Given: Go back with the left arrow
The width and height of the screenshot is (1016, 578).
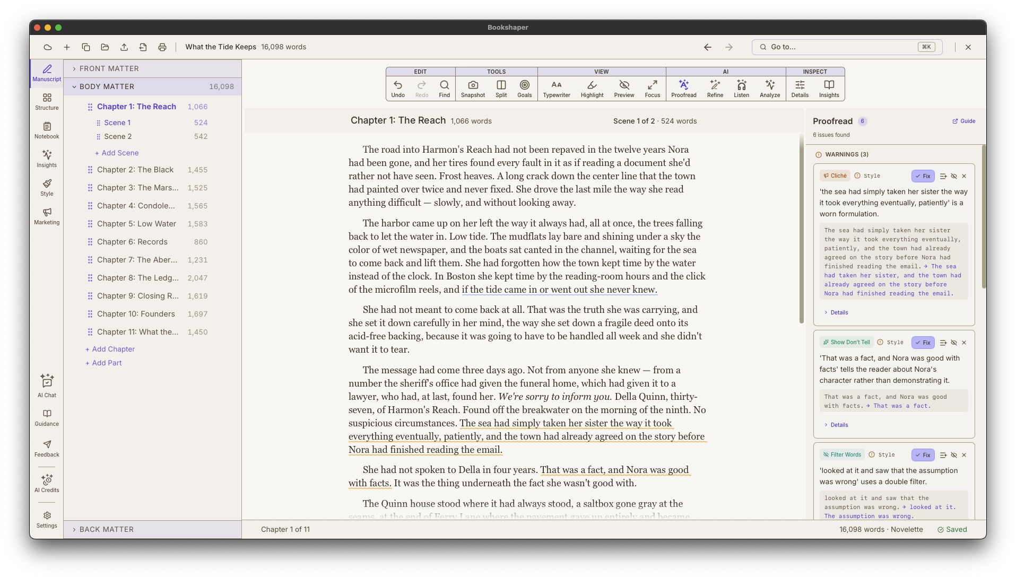Looking at the screenshot, I should coord(708,47).
